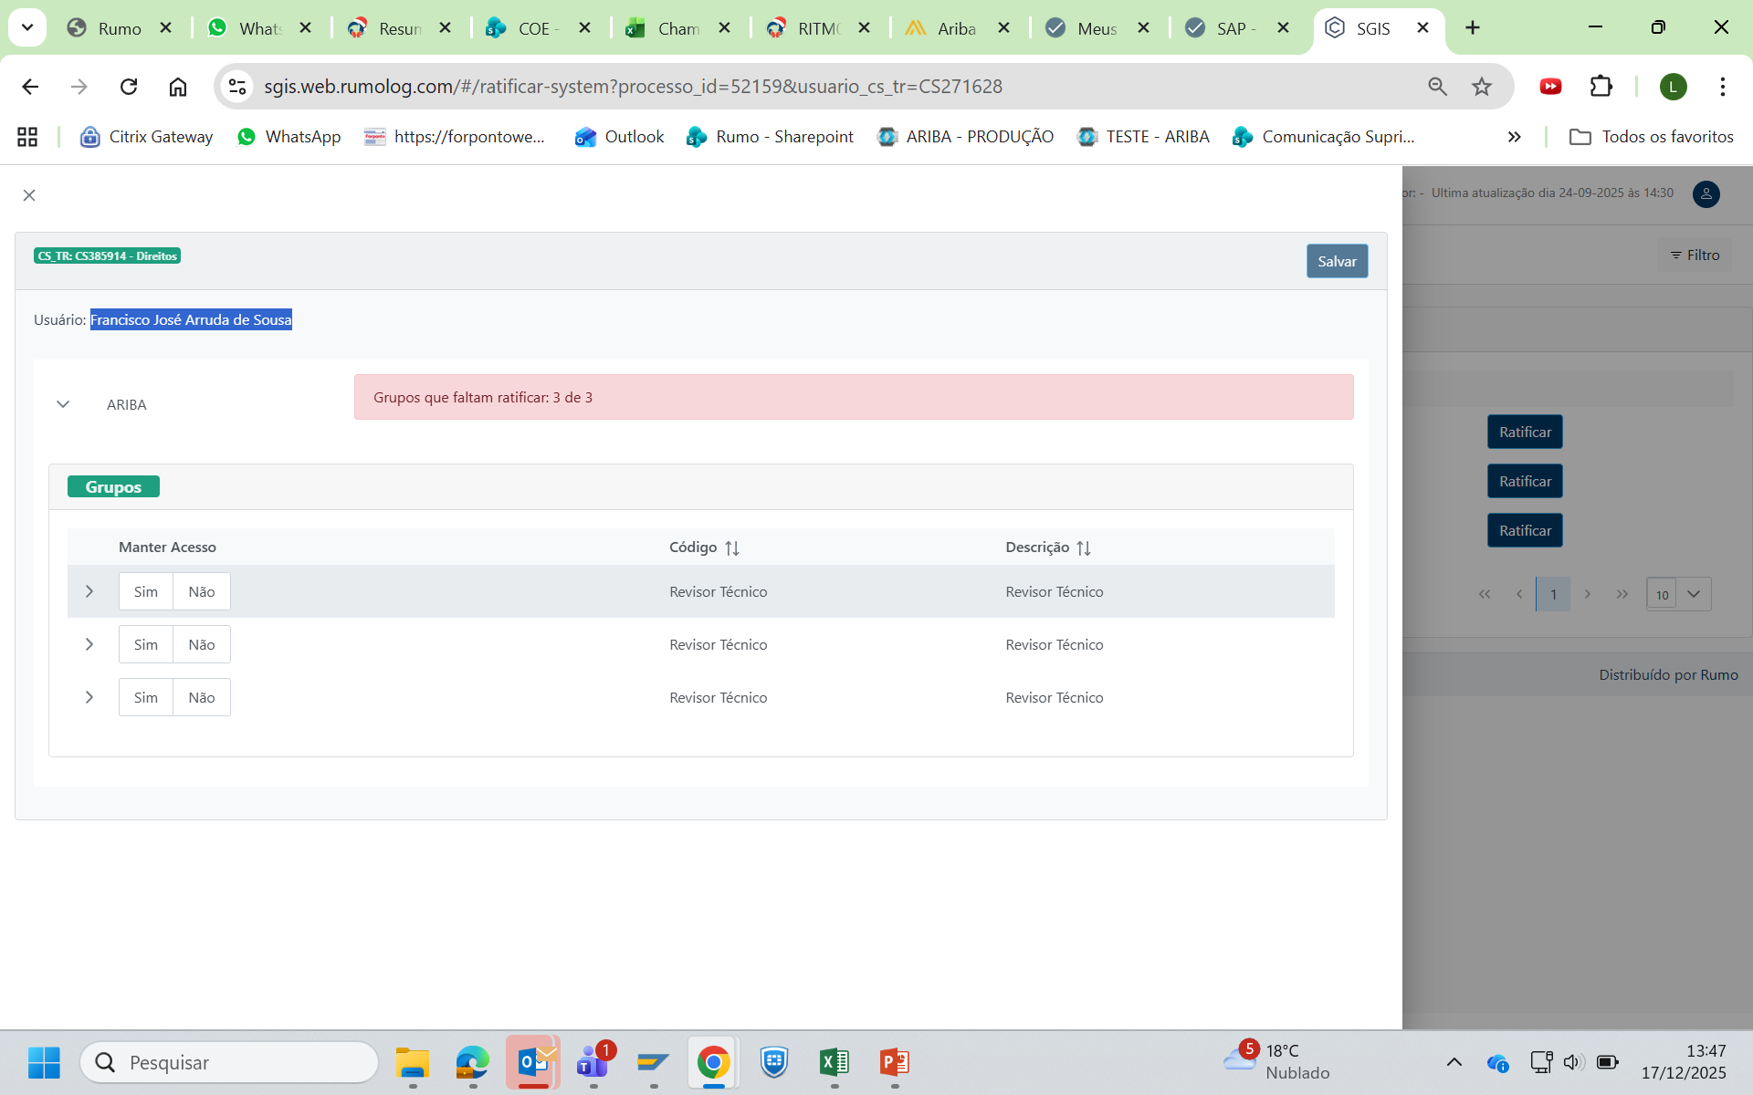Go to the browser home page icon
Viewport: 1753px width, 1095px height.
[x=178, y=87]
